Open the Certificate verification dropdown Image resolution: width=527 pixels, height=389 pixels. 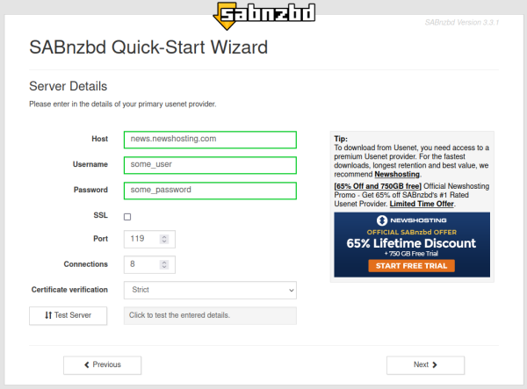click(210, 290)
